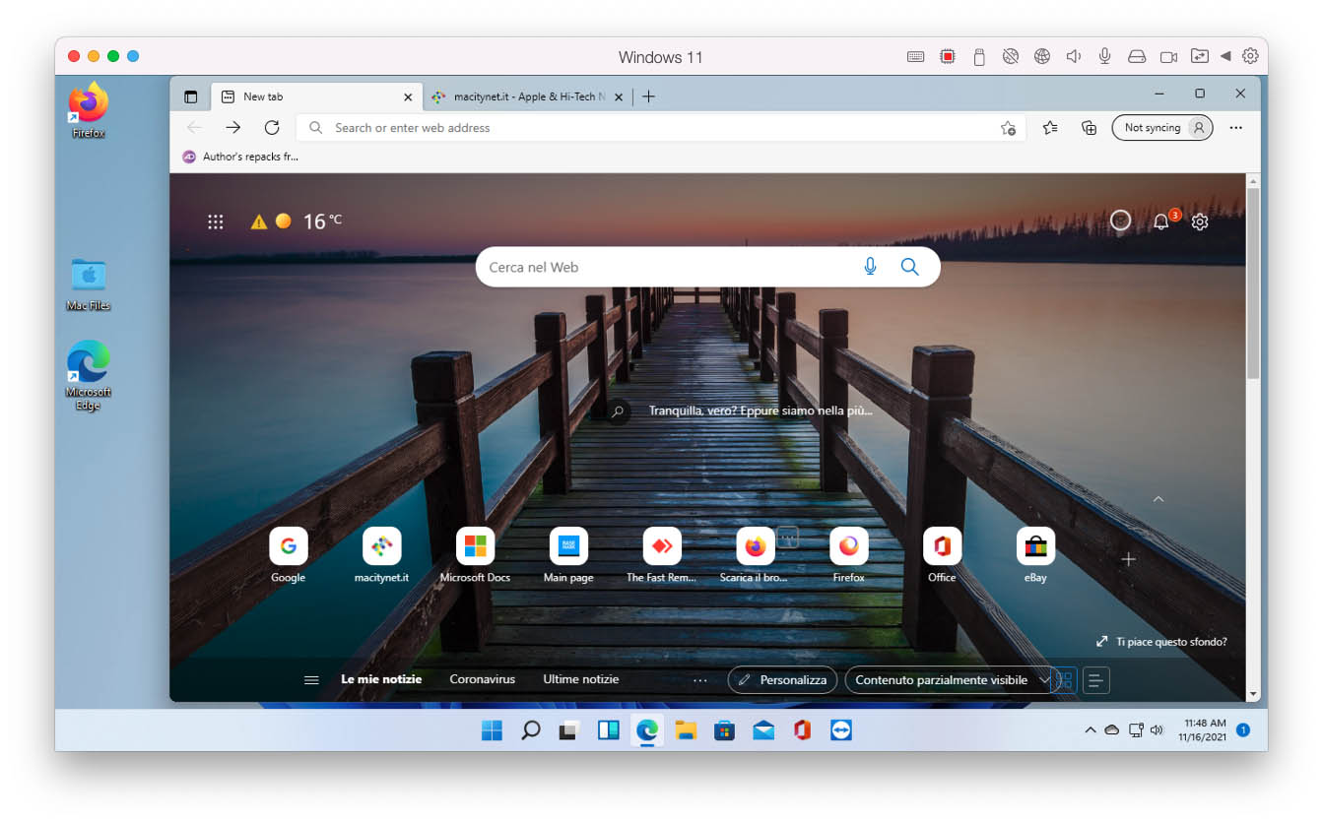The height and width of the screenshot is (824, 1323).
Task: Click the Cerca nel Web search box
Action: coord(707,267)
